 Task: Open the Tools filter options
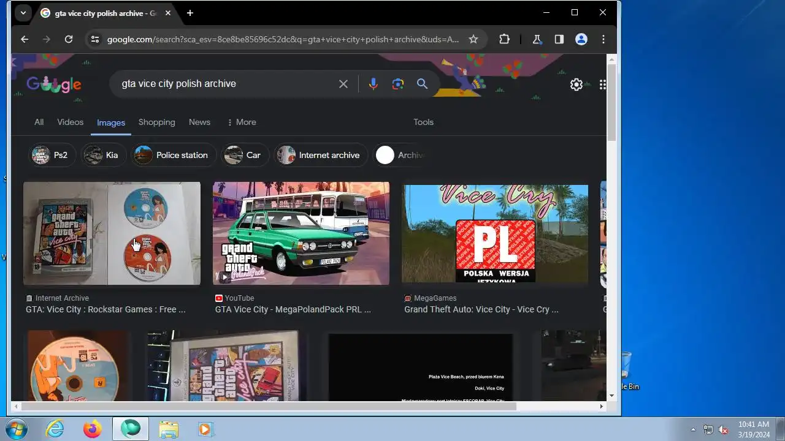(423, 122)
